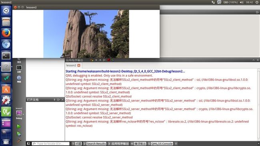Click the network indicator in top panel

pos(213,2)
